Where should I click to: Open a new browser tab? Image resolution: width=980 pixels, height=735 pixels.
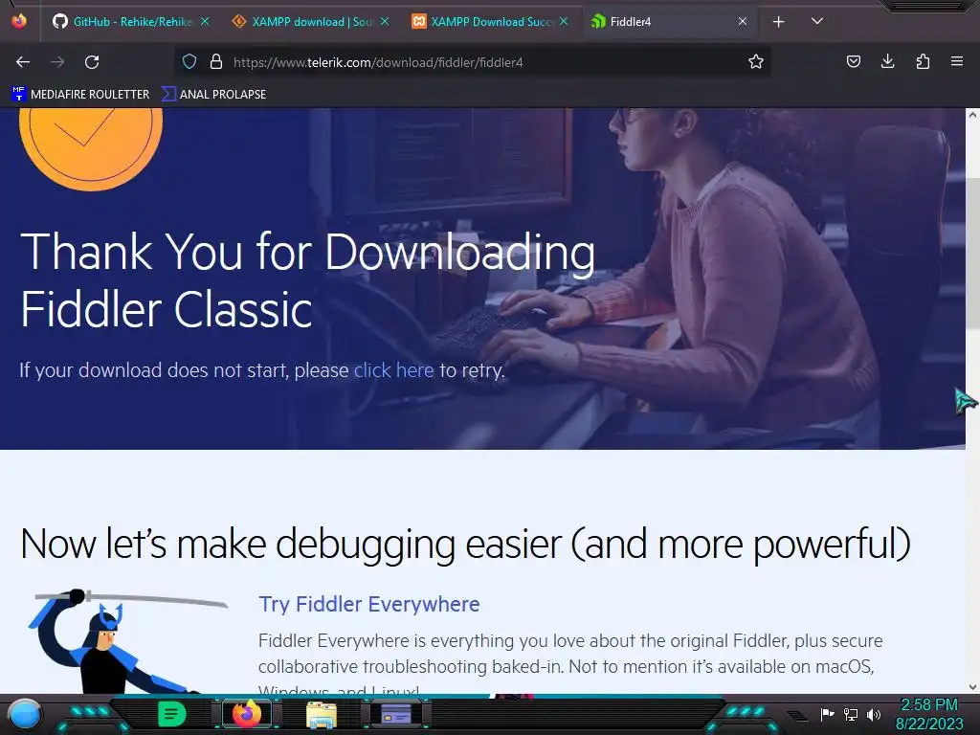click(778, 22)
